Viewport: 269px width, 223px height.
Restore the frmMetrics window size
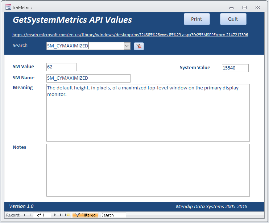[244, 7]
